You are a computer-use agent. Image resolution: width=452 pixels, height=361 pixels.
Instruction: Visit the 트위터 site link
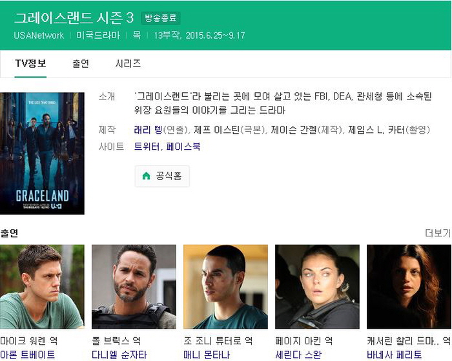[x=147, y=147]
